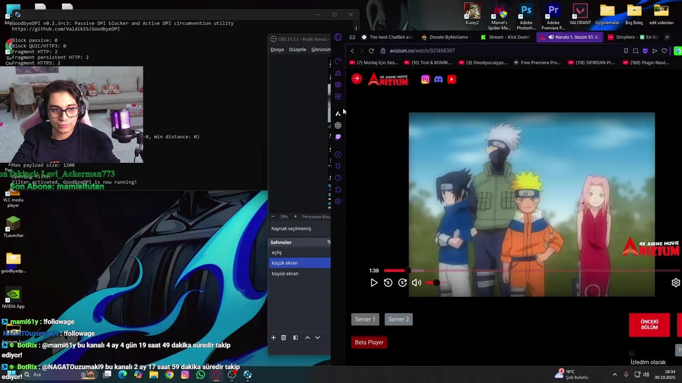682x383 pixels.
Task: Click the purple shield ad-blocker icon
Action: tap(645, 51)
